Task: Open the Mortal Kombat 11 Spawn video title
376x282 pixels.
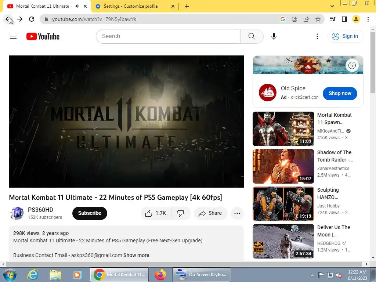Action: (334, 119)
